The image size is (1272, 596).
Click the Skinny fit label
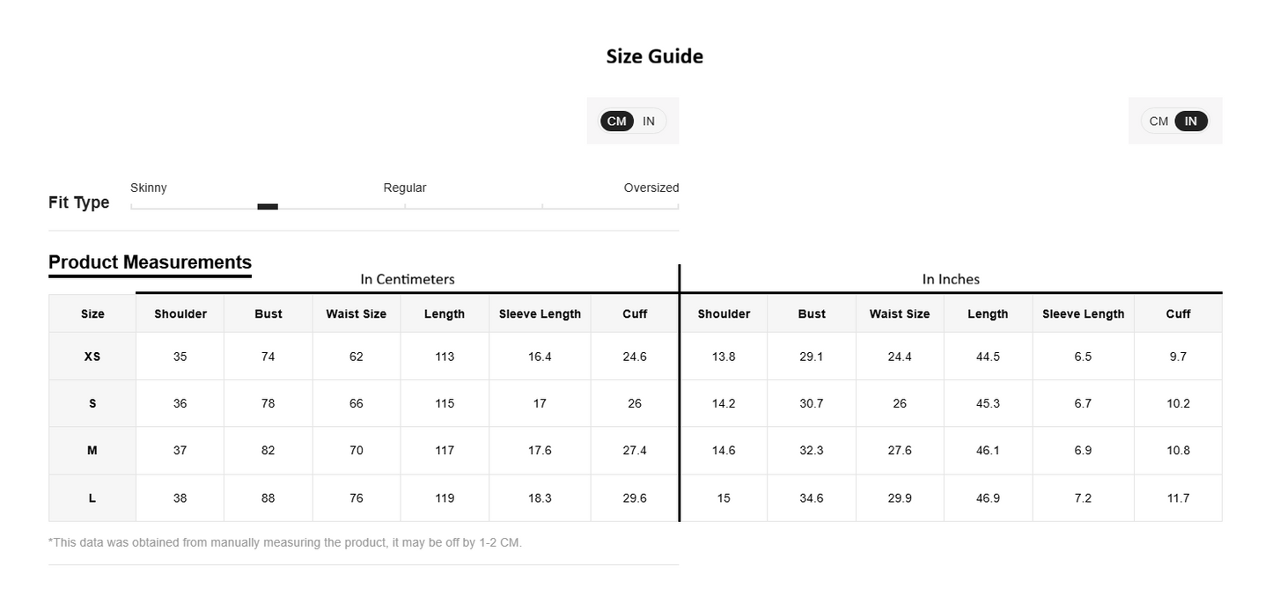click(149, 188)
